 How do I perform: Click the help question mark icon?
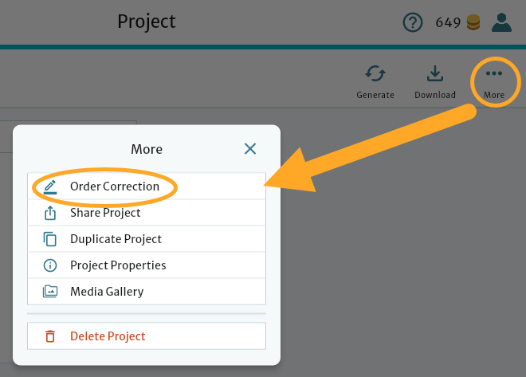[412, 22]
